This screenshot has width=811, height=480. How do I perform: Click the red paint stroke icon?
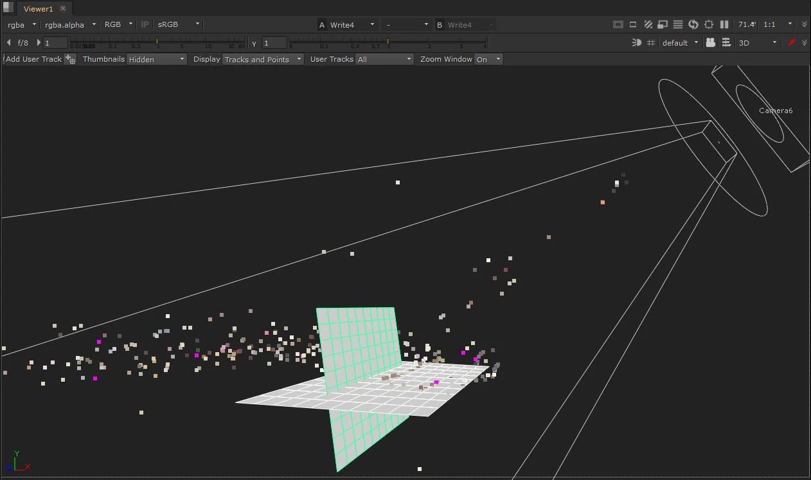tap(792, 42)
